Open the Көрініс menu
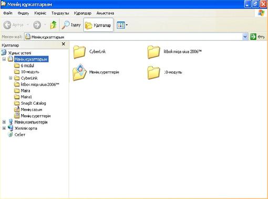 tap(40, 13)
